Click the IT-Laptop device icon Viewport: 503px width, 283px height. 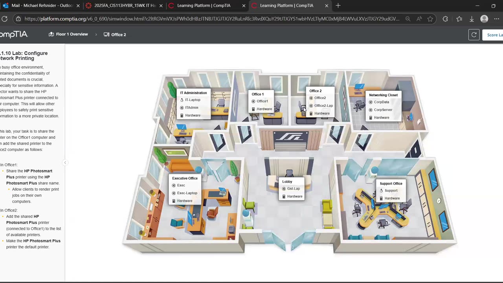pos(182,100)
